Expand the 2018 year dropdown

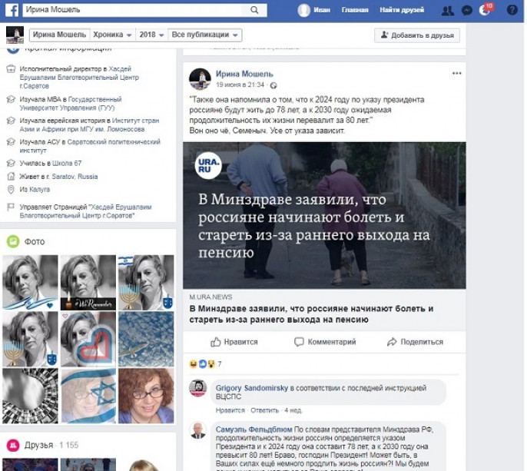151,35
